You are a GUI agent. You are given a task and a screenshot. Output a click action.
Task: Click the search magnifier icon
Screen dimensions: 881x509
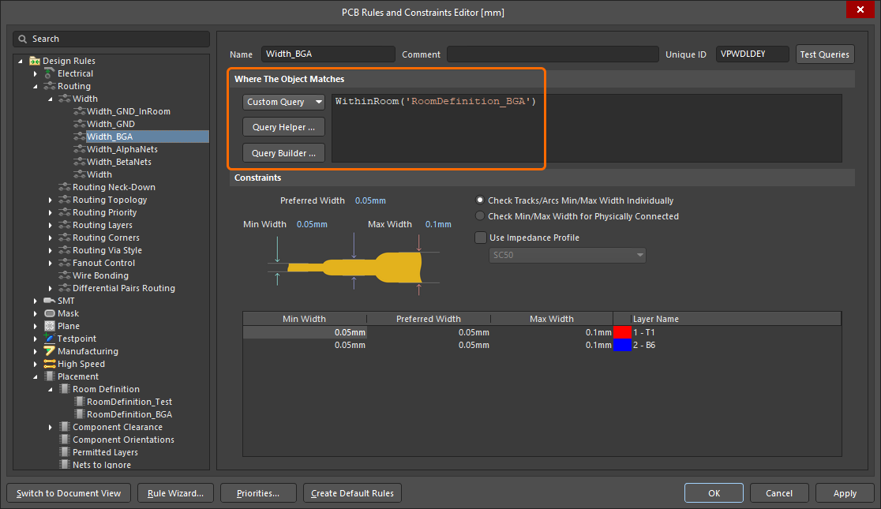click(22, 39)
